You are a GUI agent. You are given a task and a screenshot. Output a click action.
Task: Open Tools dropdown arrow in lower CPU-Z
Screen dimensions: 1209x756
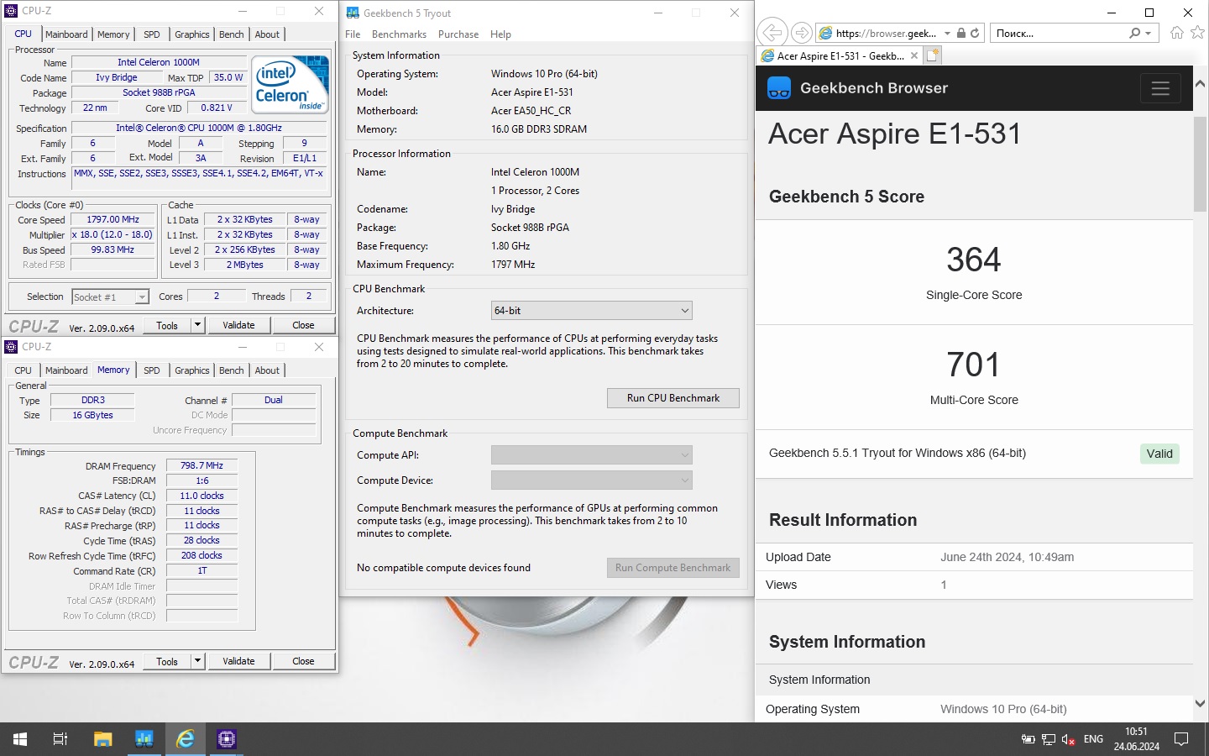[x=197, y=661]
